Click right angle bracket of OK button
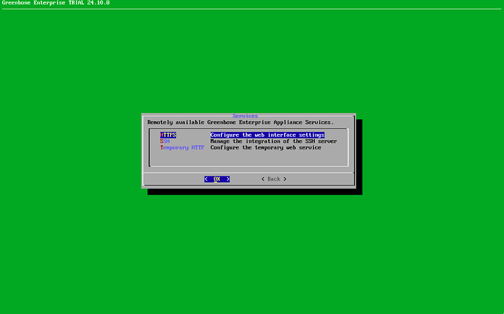The image size is (504, 314). pyautogui.click(x=228, y=178)
